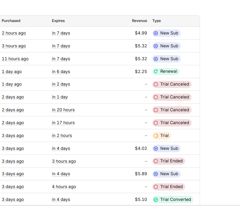The image size is (240, 206).
Task: Sort by the Revenue column header
Action: tap(139, 21)
